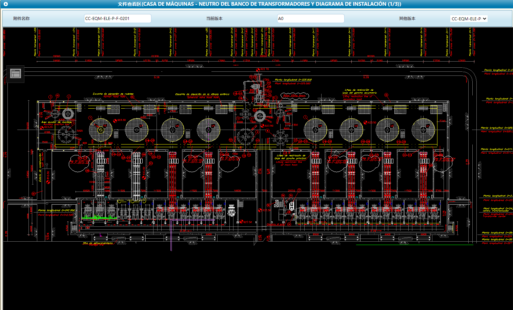The image size is (513, 310).
Task: Click the 'Escotilla de elevación de rodetes' label
Action: pyautogui.click(x=113, y=94)
